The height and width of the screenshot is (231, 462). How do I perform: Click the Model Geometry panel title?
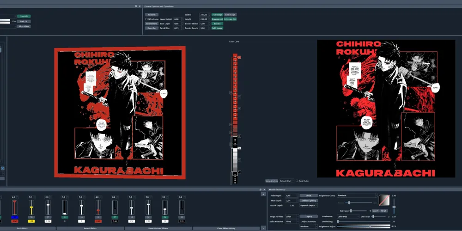point(277,189)
